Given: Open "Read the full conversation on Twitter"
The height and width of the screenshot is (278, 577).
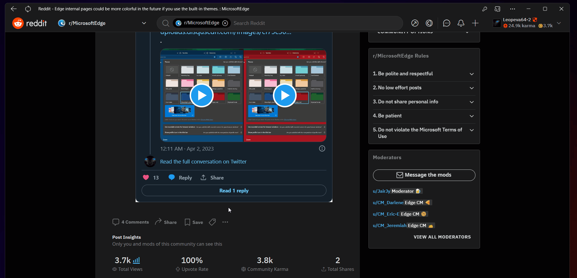Looking at the screenshot, I should 203,162.
